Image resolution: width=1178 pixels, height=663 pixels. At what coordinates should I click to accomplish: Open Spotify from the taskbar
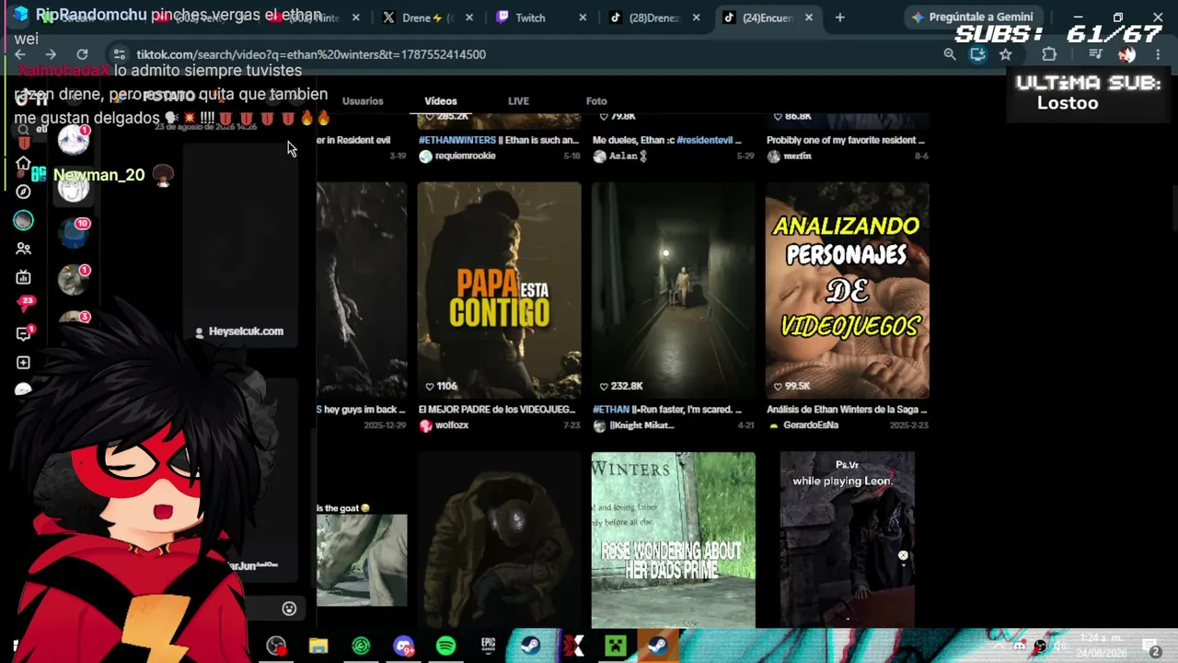(x=445, y=646)
